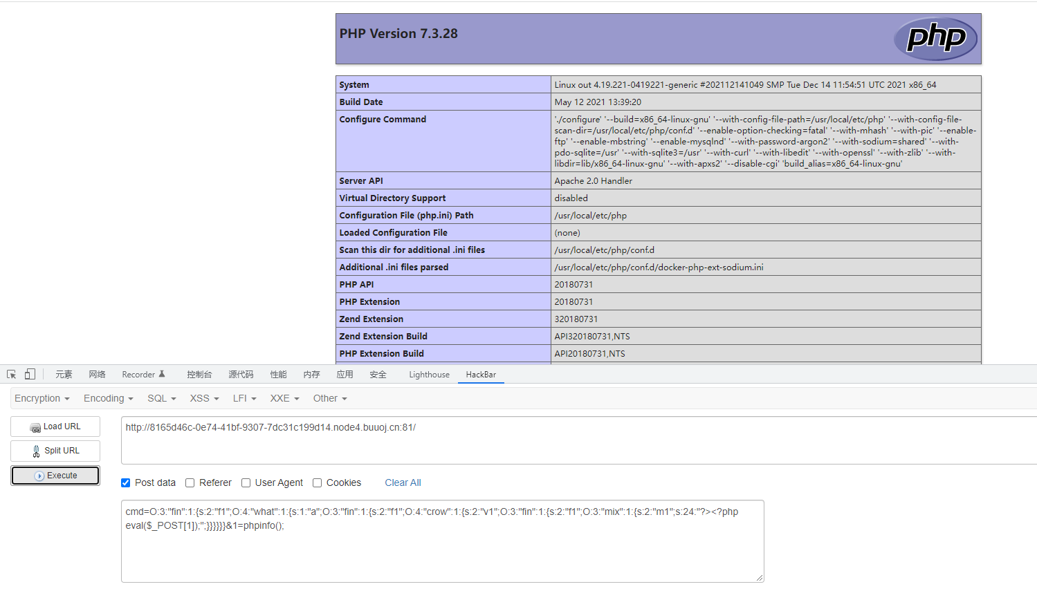Click the /usr/local/etc/php/conf.d value
This screenshot has height=591, width=1037.
pyautogui.click(x=604, y=250)
